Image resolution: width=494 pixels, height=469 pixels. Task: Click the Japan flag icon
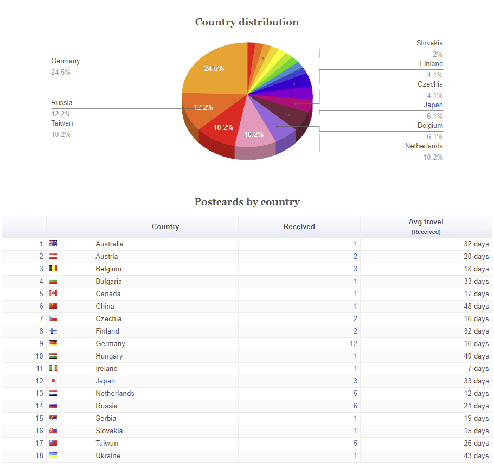[53, 381]
